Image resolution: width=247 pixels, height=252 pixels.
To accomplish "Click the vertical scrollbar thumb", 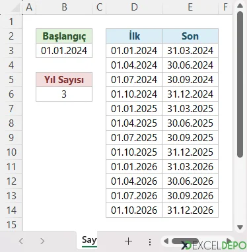I will point(240,84).
